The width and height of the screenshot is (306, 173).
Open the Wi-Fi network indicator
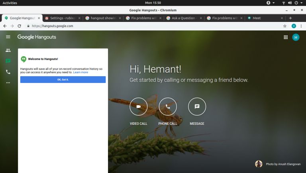click(284, 3)
